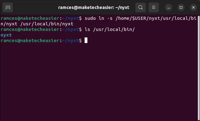Minimize the terminal window

point(169,8)
